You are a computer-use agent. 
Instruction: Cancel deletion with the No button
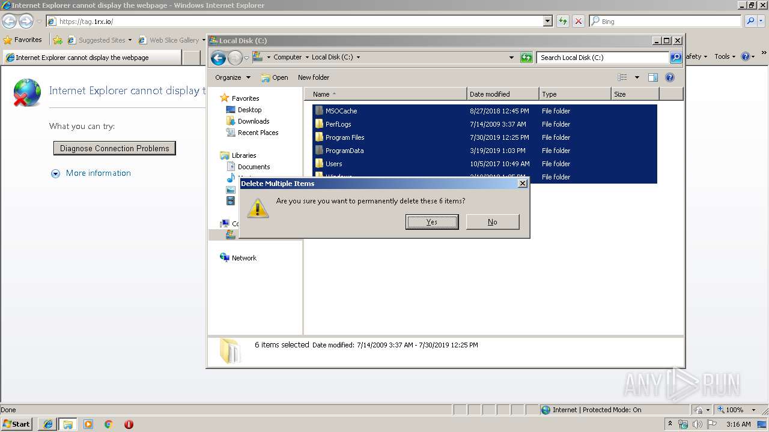point(493,222)
